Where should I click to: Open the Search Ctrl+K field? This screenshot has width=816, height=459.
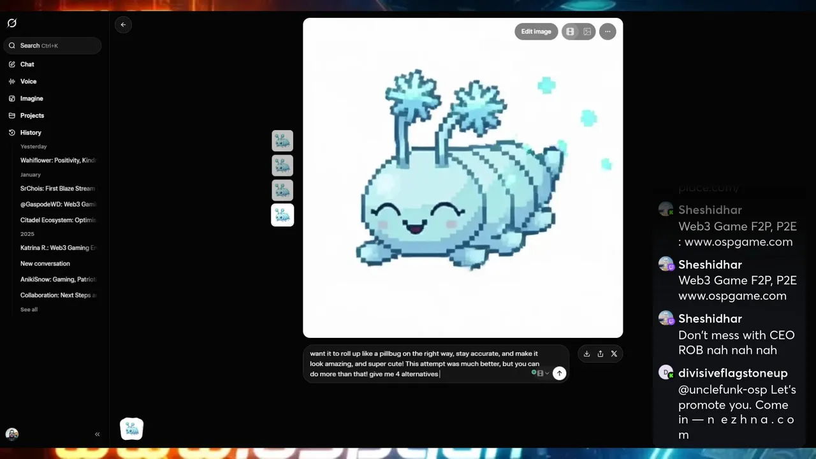[x=52, y=45]
